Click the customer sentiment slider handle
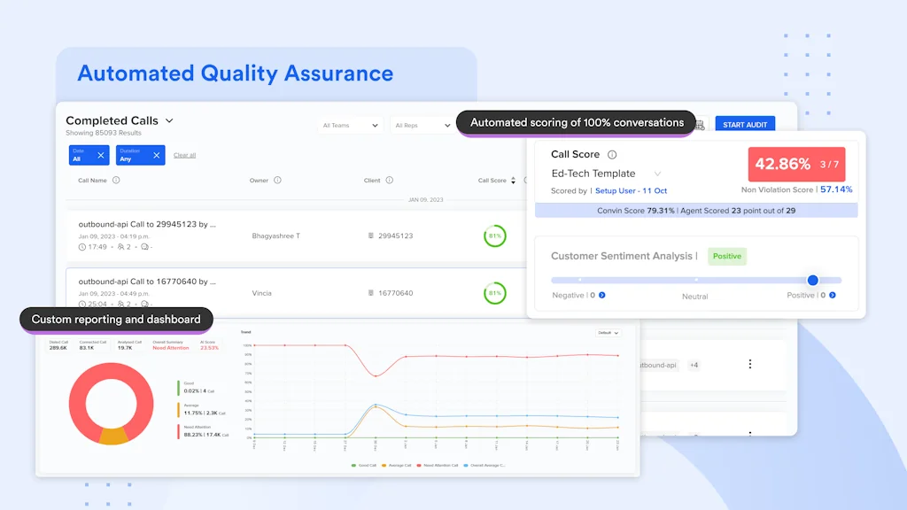907x510 pixels. click(x=812, y=280)
